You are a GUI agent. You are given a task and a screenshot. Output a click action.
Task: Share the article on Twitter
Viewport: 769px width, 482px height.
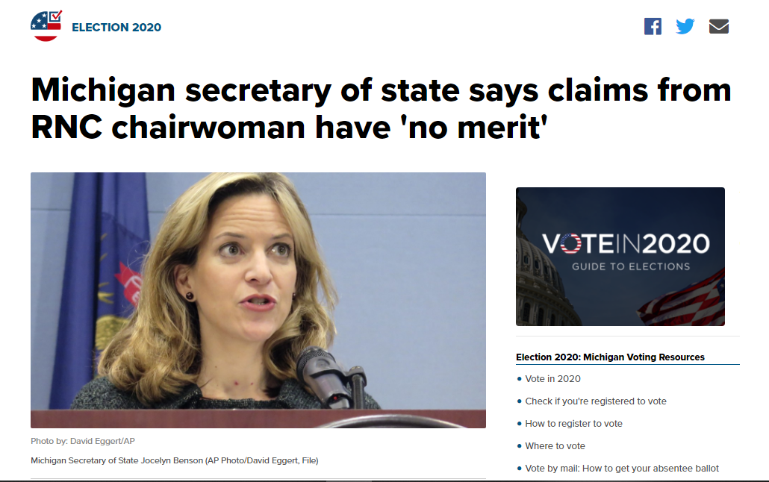point(685,26)
